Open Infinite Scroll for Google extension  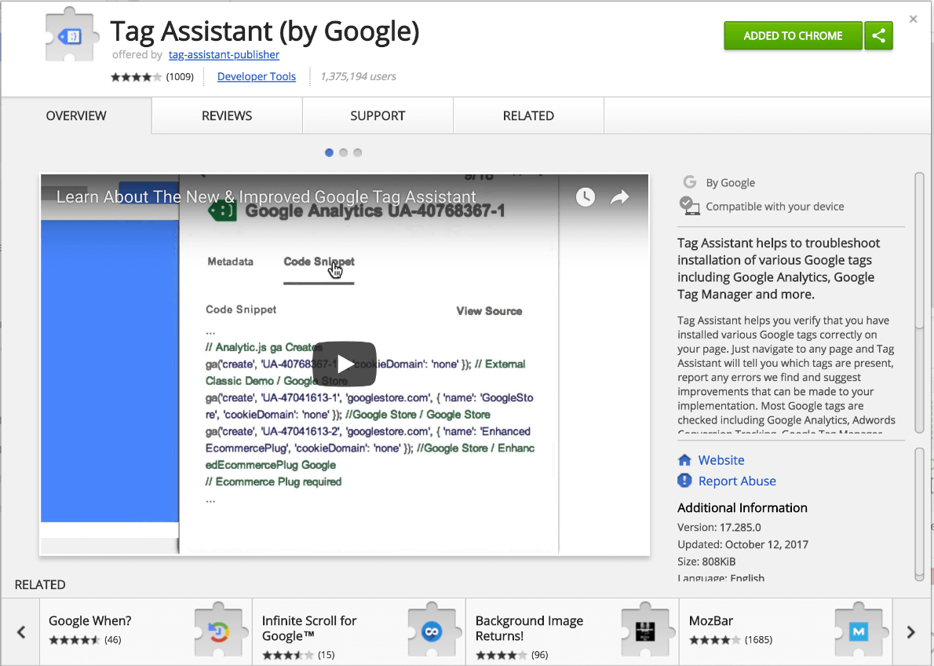tap(359, 631)
